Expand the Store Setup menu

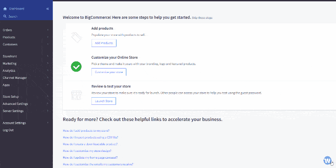click(26, 97)
